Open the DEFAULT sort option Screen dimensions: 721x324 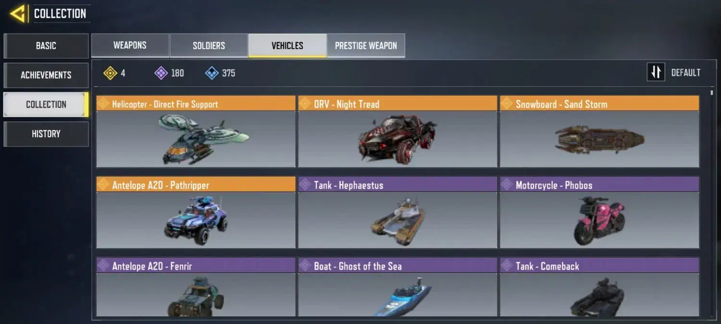click(685, 73)
